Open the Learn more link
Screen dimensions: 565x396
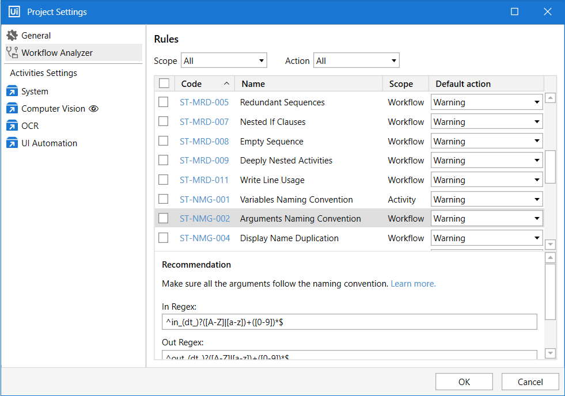pos(413,284)
